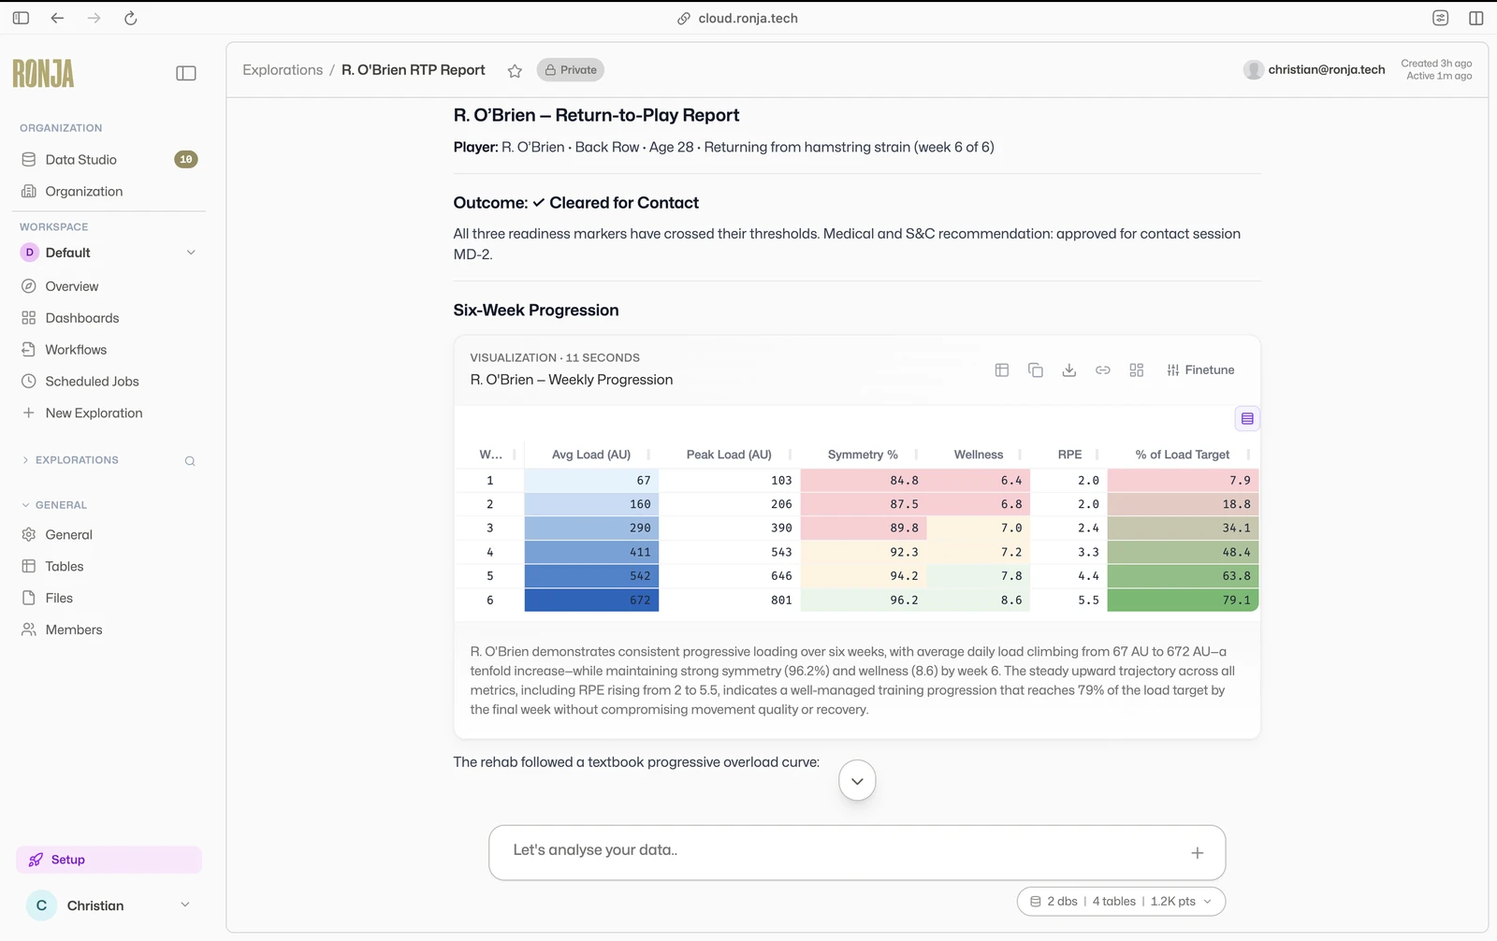Screen dimensions: 1497x941
Task: Copy a shareable link for the visualization
Action: 1103,369
